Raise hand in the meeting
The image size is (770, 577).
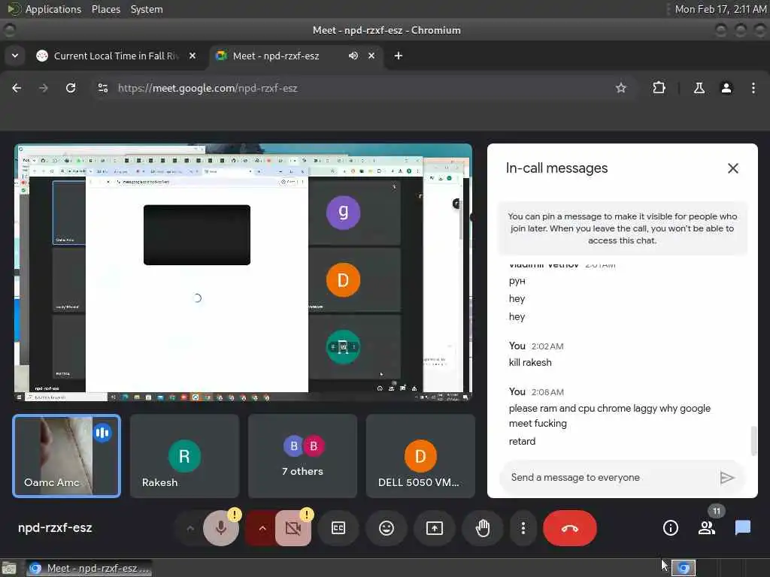pos(483,528)
